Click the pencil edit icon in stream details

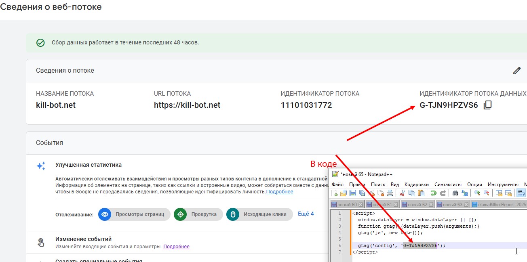coord(516,71)
